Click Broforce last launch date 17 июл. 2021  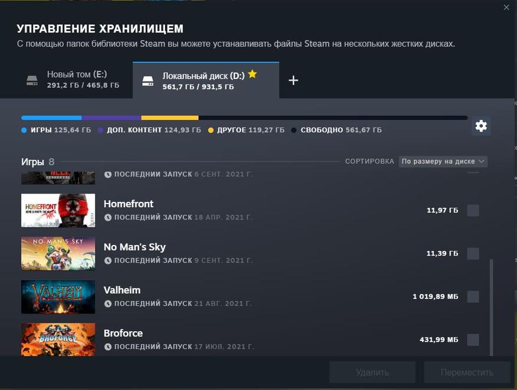pos(224,347)
